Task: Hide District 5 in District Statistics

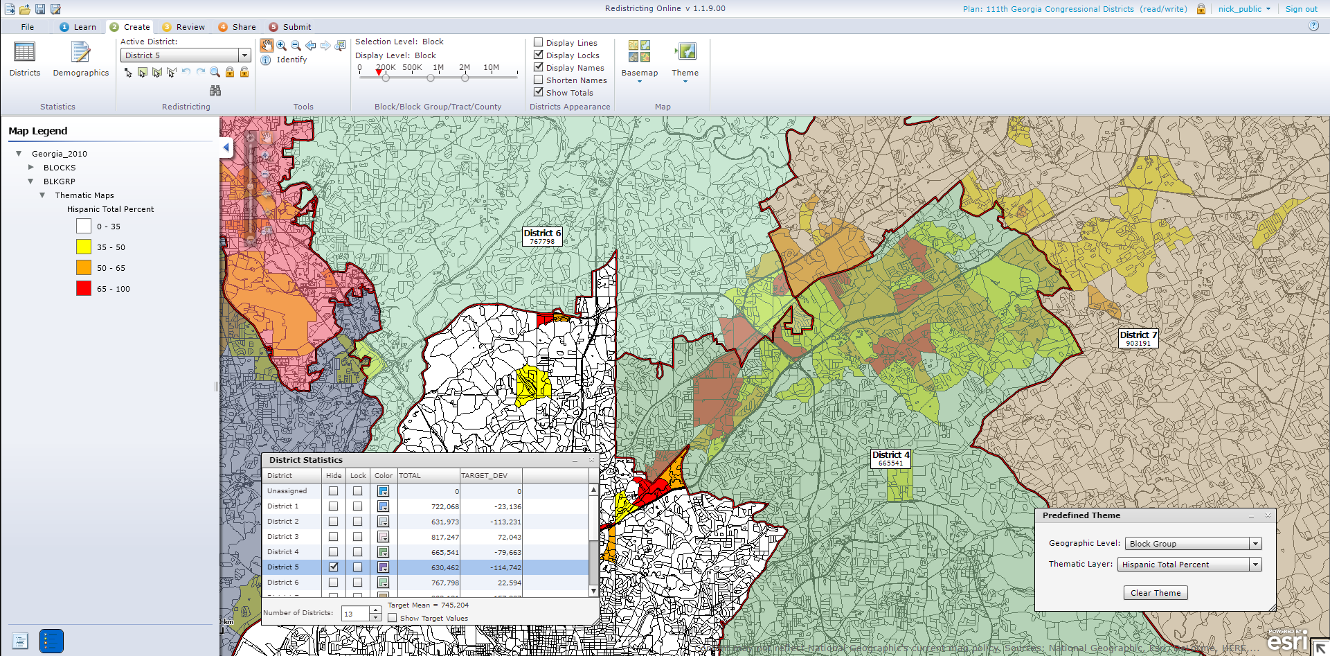Action: [x=334, y=567]
